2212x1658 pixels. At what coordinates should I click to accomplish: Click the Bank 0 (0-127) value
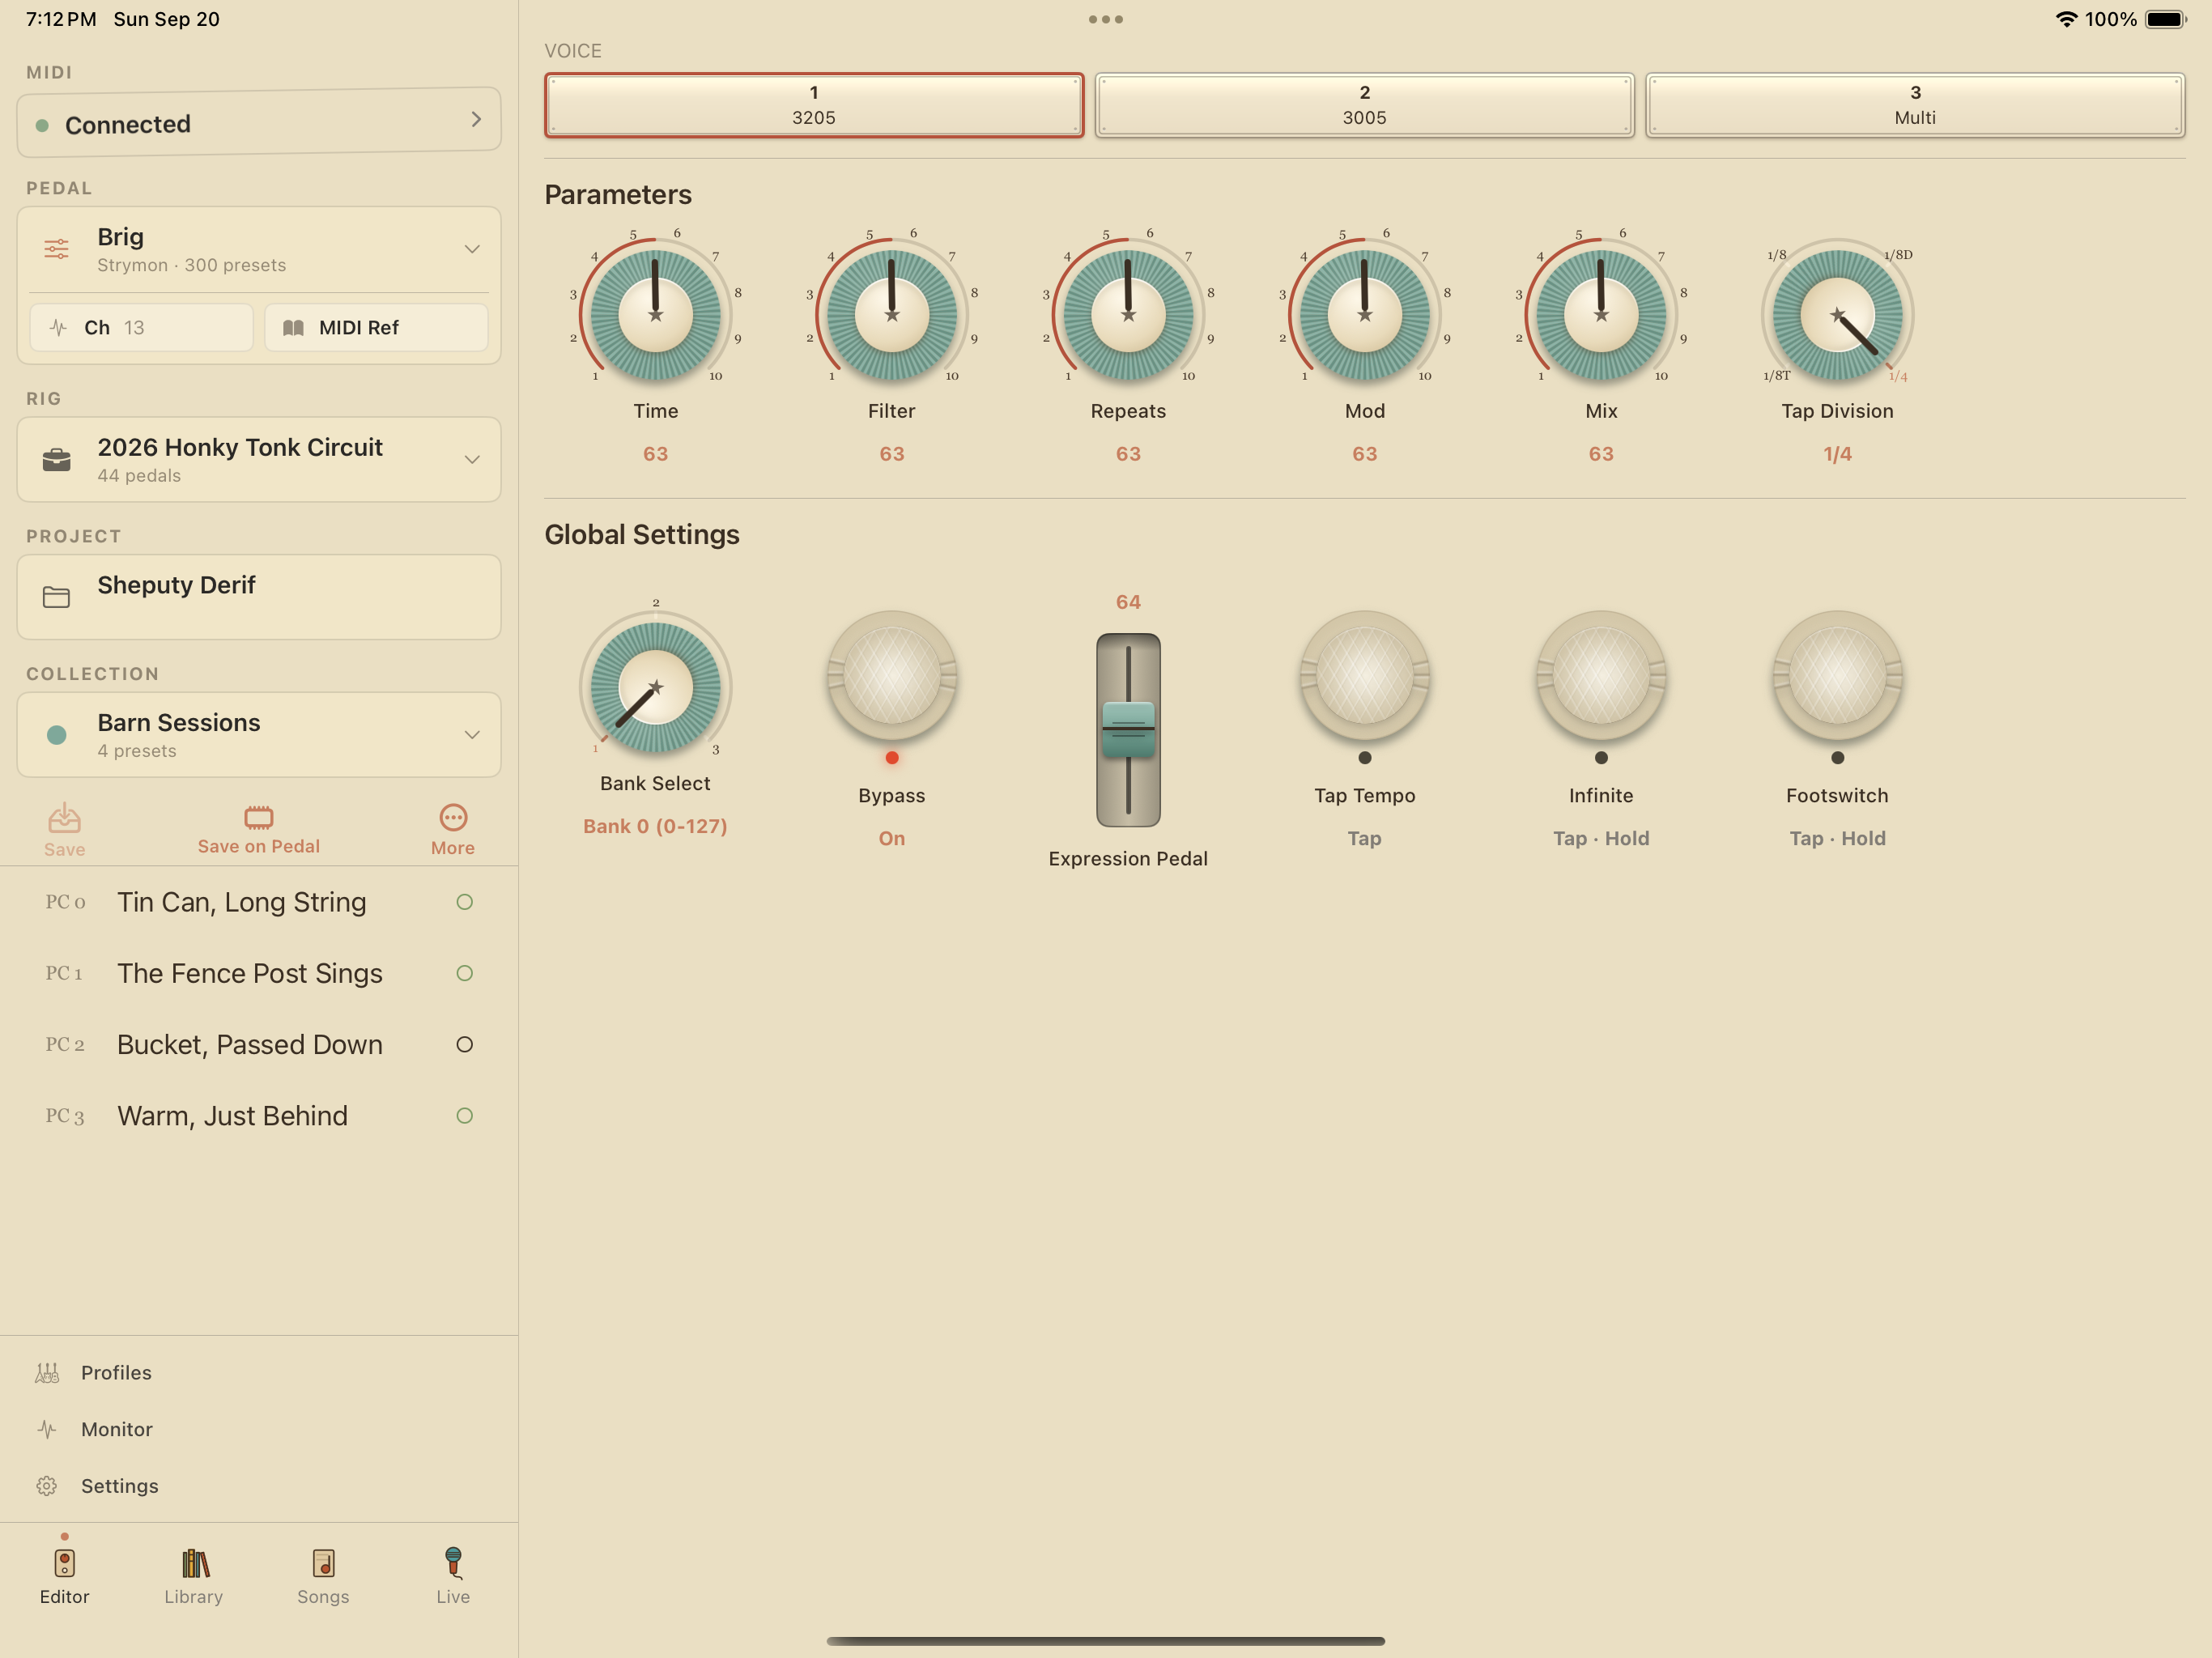pyautogui.click(x=655, y=826)
